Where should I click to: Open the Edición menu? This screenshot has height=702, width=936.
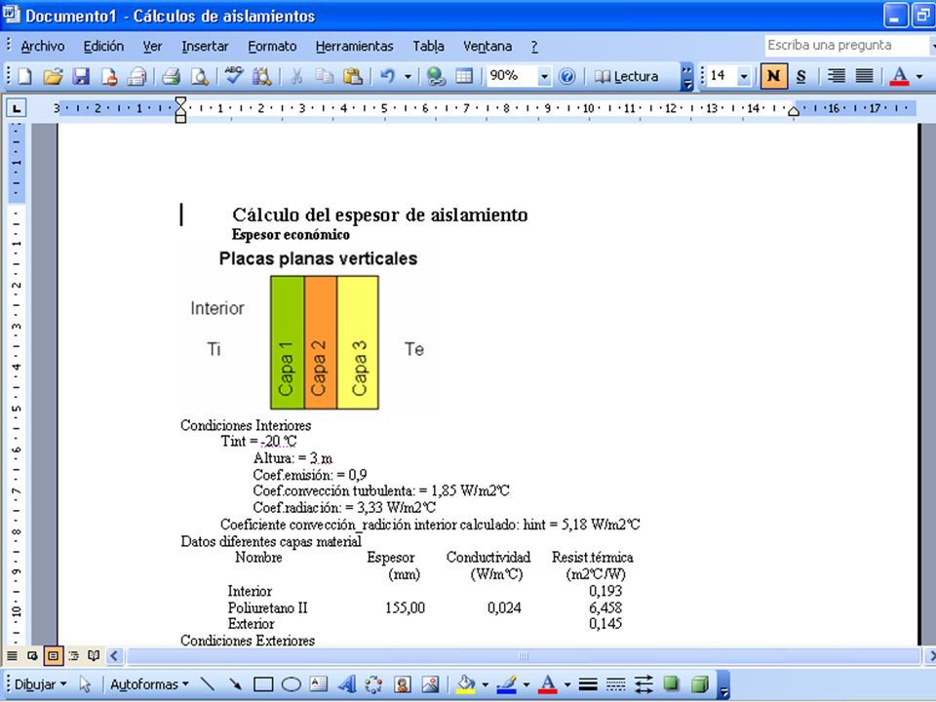(x=103, y=46)
